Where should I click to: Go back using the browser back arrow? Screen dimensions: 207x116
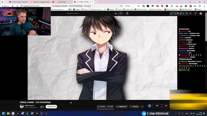coord(2,6)
